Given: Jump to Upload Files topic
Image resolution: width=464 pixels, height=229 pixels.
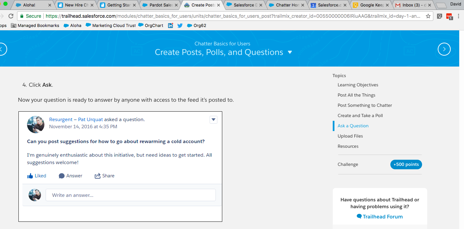Looking at the screenshot, I should point(350,136).
